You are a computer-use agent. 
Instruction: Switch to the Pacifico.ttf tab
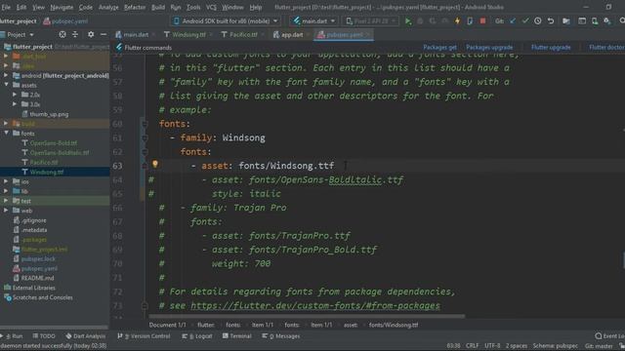click(243, 35)
